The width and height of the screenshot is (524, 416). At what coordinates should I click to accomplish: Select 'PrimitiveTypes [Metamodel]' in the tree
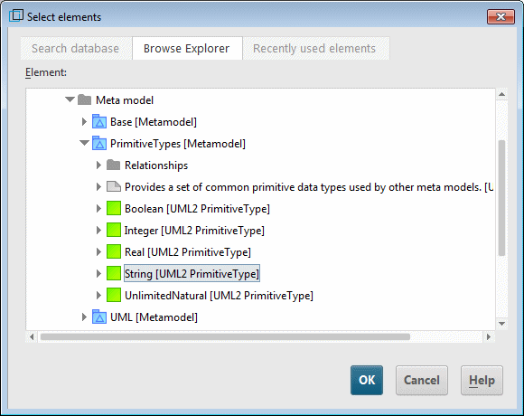click(x=178, y=144)
